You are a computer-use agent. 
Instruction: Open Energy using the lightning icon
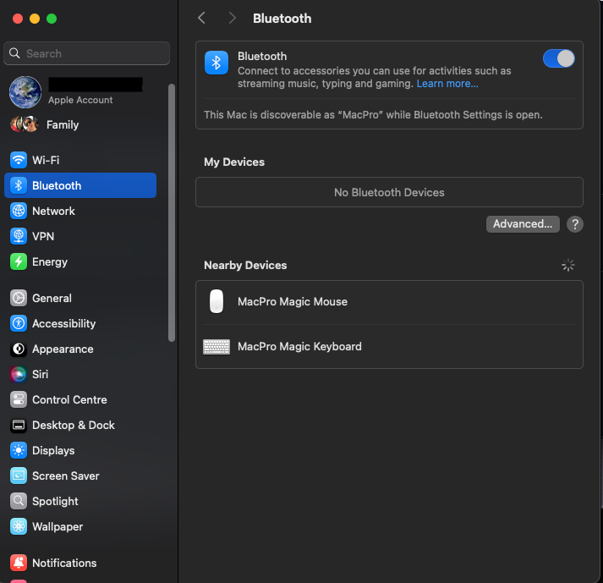(x=19, y=261)
